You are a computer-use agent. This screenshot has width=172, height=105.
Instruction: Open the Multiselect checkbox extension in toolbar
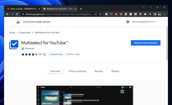(140, 14)
